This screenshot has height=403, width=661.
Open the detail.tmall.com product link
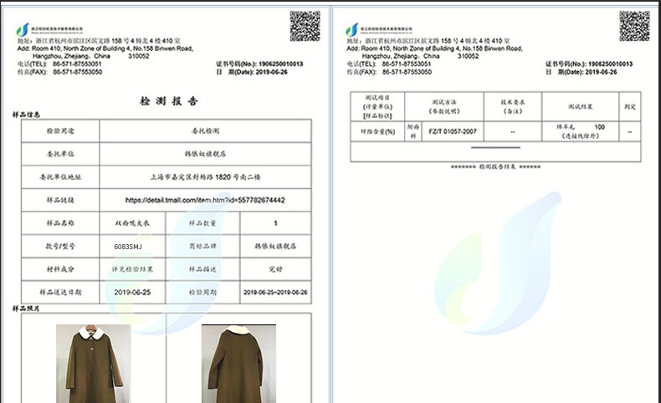tap(205, 201)
